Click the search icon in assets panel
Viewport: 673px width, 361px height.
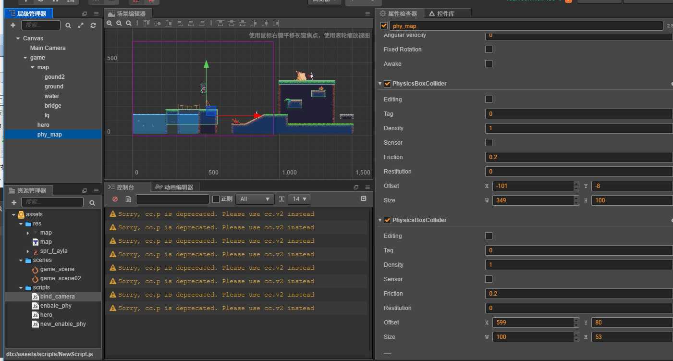click(92, 203)
